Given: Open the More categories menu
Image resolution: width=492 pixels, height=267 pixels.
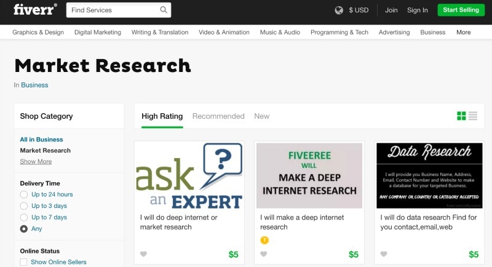Looking at the screenshot, I should (464, 32).
